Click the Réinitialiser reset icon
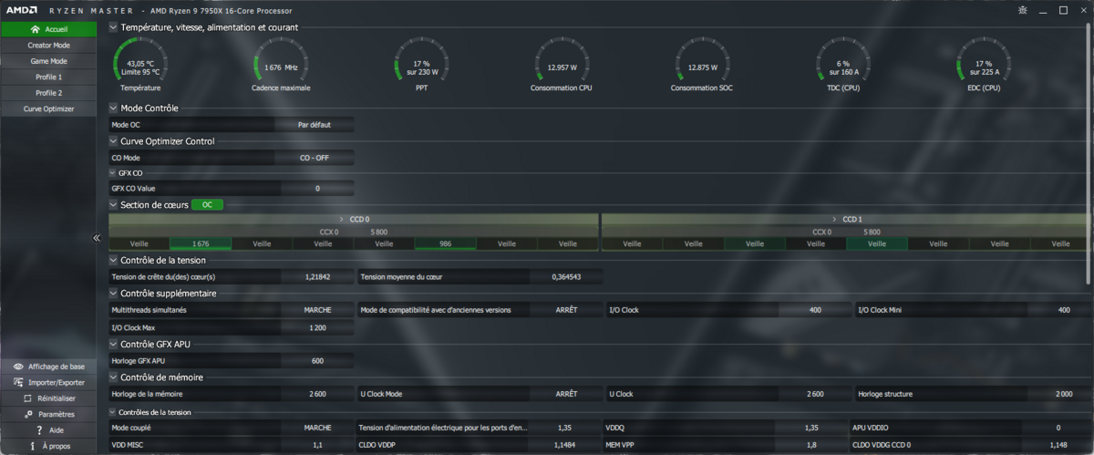The height and width of the screenshot is (455, 1094). (27, 398)
